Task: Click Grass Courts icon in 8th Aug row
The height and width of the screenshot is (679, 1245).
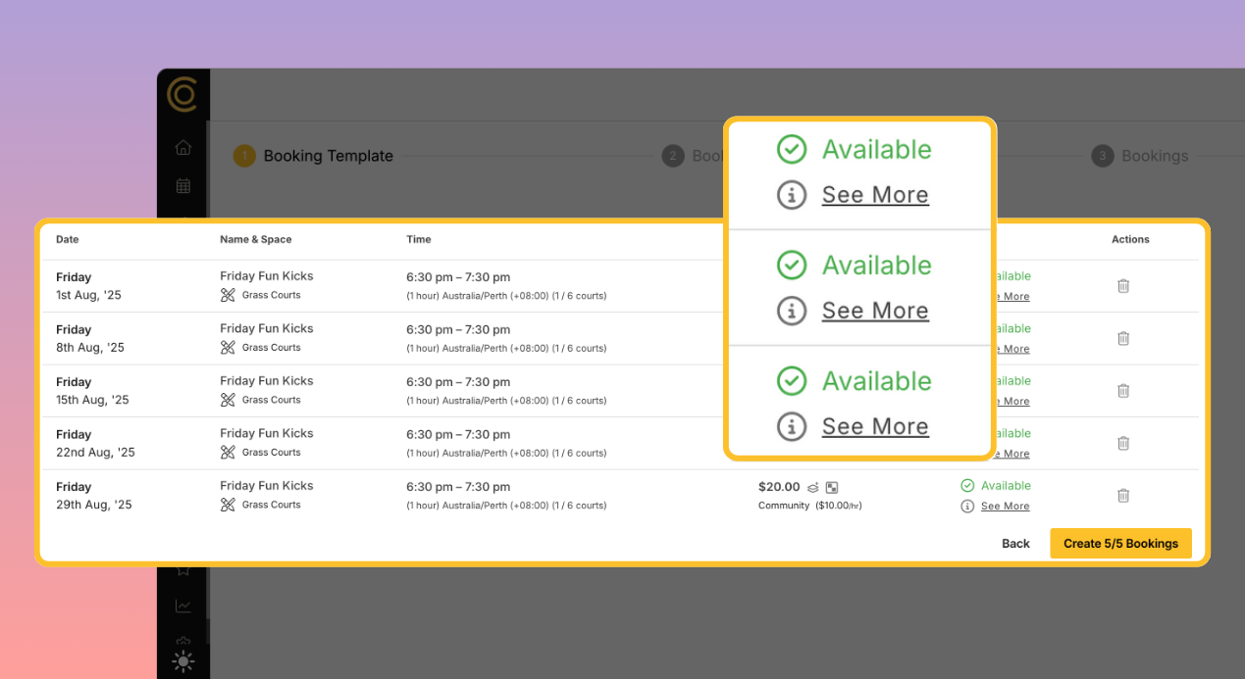Action: [228, 348]
